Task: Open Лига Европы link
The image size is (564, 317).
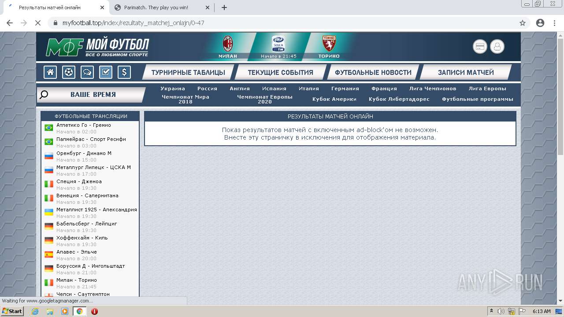Action: click(x=487, y=88)
